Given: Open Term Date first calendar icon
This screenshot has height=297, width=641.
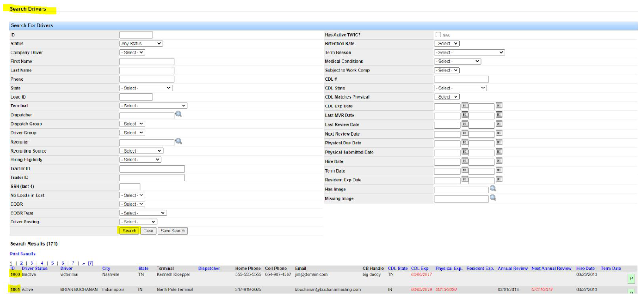Looking at the screenshot, I should (465, 170).
